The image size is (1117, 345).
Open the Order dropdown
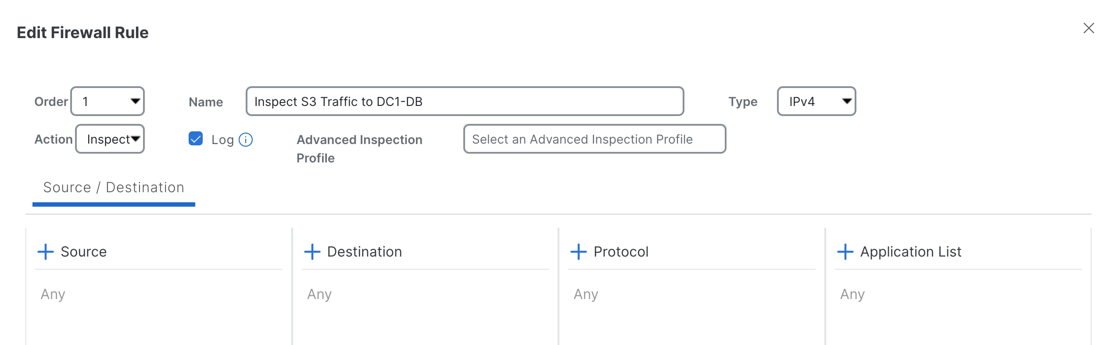click(108, 102)
